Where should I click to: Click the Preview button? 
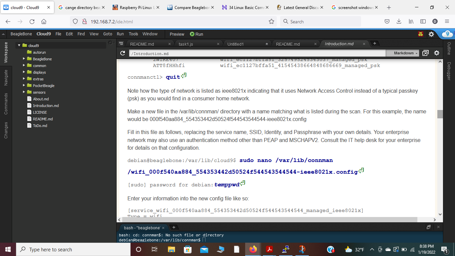pyautogui.click(x=177, y=34)
